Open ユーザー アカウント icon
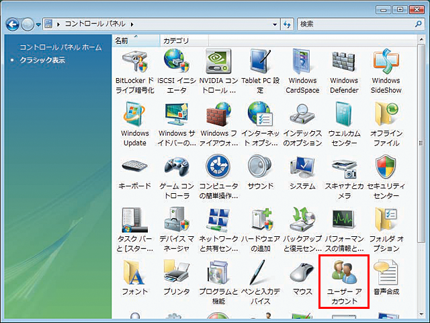The height and width of the screenshot is (323, 430). [x=344, y=283]
